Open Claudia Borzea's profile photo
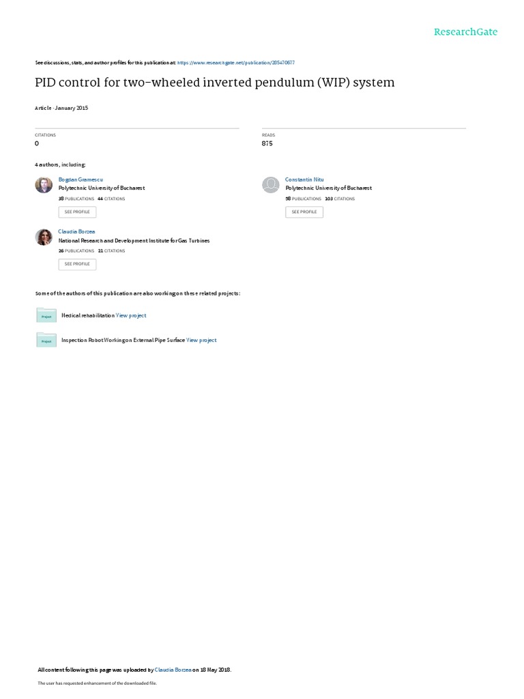 44,237
